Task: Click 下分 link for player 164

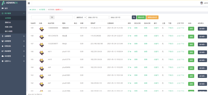Action: pos(183,67)
